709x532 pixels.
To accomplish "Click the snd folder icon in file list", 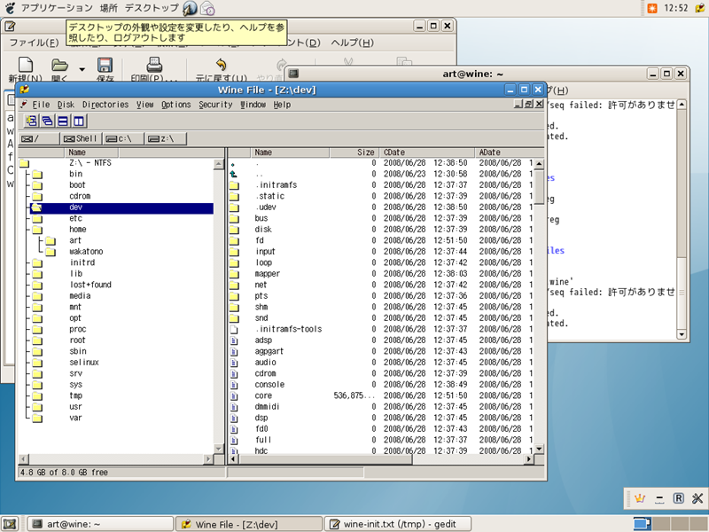I will 234,318.
